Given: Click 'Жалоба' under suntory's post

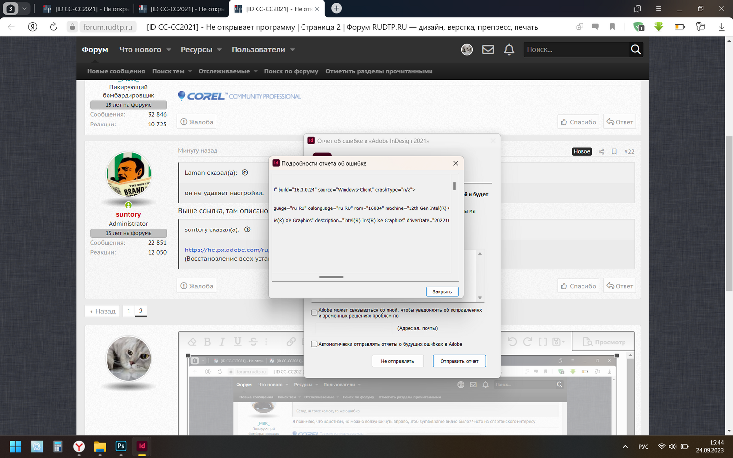Looking at the screenshot, I should point(196,286).
